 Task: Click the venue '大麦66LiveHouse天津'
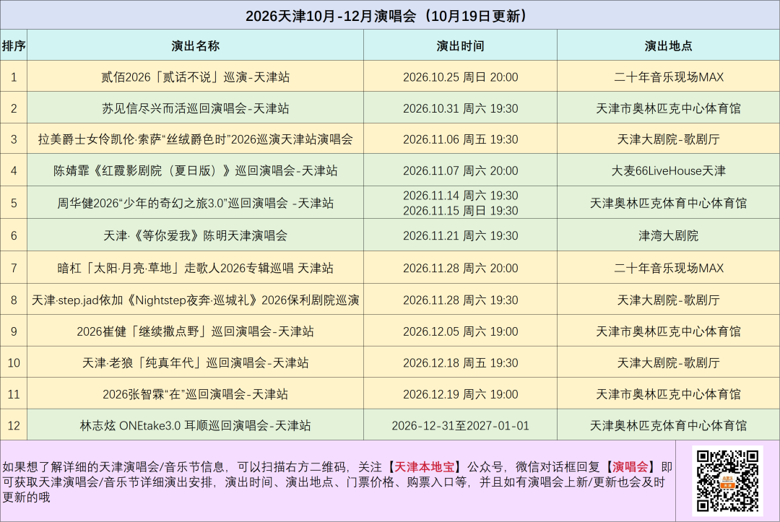pyautogui.click(x=668, y=170)
